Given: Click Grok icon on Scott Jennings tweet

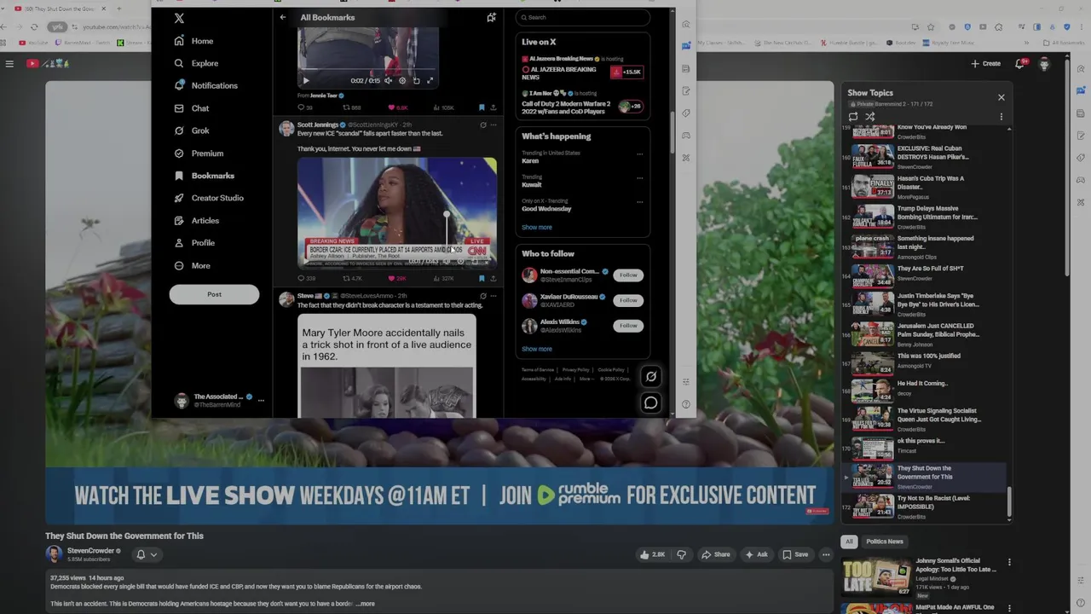Looking at the screenshot, I should point(482,125).
